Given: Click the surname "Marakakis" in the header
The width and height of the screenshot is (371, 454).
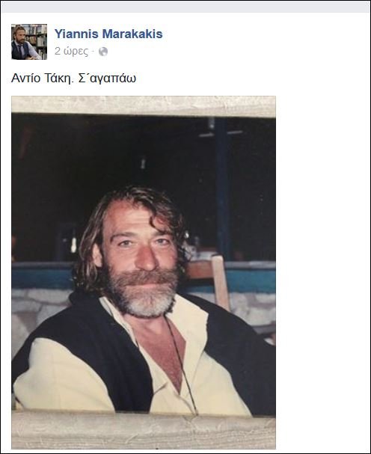Looking at the screenshot, I should [132, 34].
